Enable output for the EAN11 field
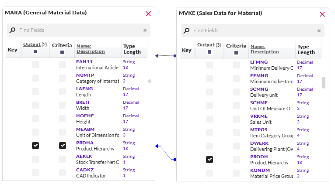Viewport: 335px width, 184px height. (35, 65)
